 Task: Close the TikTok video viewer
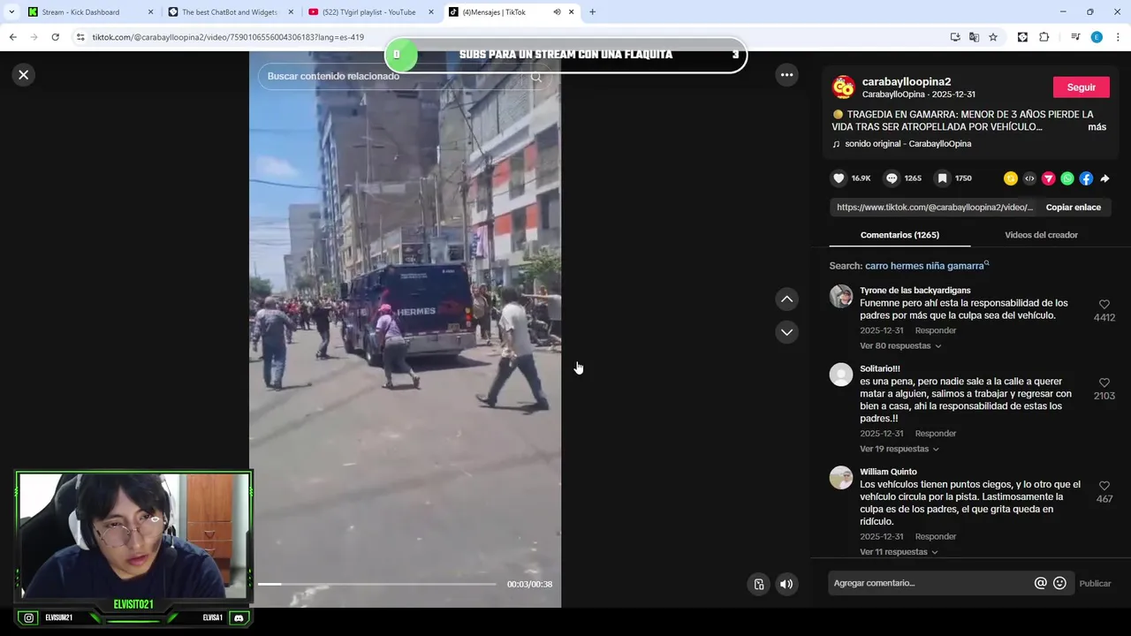tap(24, 75)
